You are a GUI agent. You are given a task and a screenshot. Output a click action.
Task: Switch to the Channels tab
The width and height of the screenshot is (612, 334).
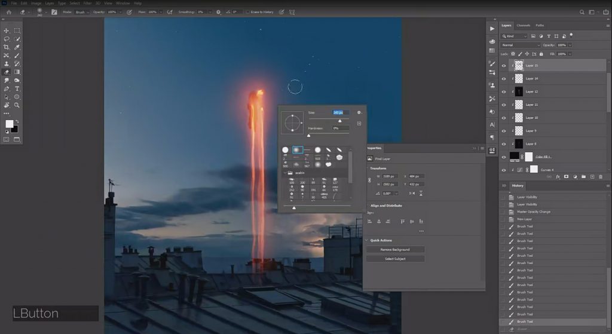(523, 25)
